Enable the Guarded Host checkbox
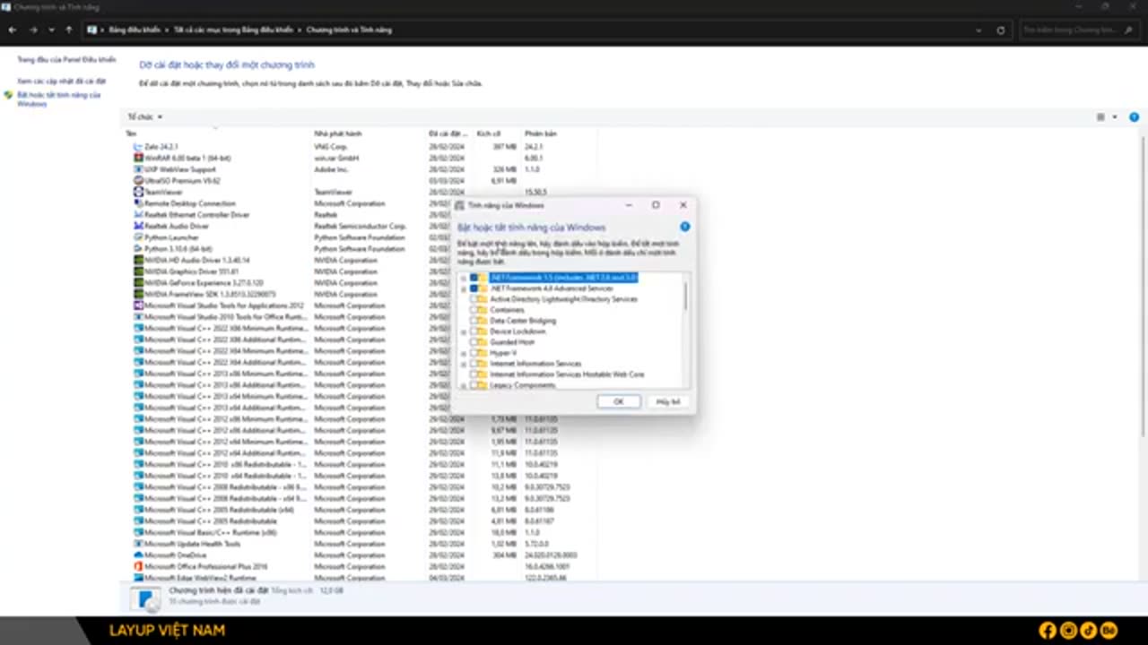The height and width of the screenshot is (645, 1148). click(x=474, y=342)
